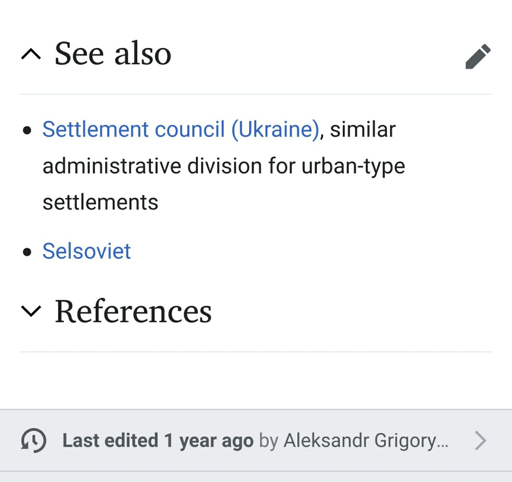
Task: Click the word 'by' in the footer bar
Action: [269, 441]
